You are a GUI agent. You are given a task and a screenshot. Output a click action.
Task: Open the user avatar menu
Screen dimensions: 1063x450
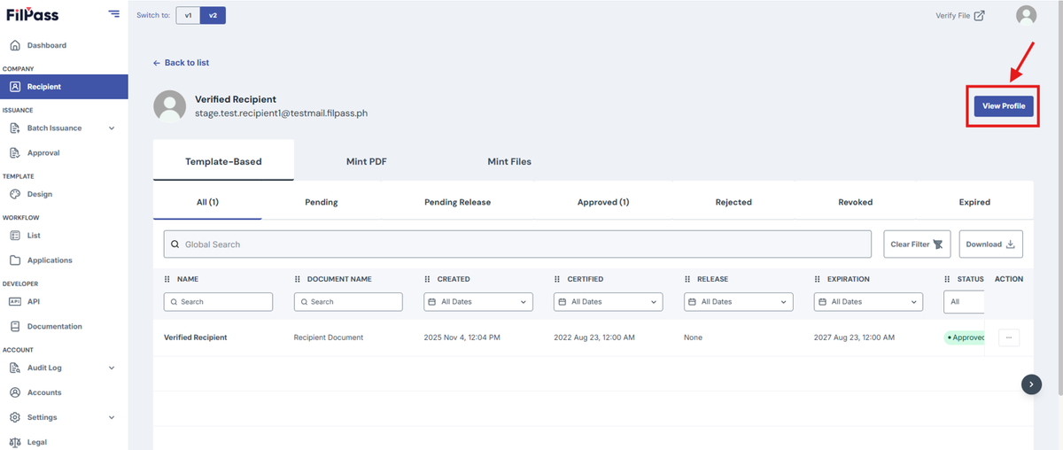(1026, 15)
